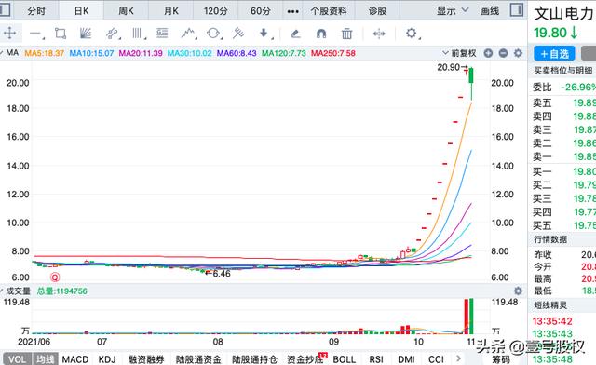Switch to the MACD indicator tab
The image size is (596, 365).
(x=75, y=359)
